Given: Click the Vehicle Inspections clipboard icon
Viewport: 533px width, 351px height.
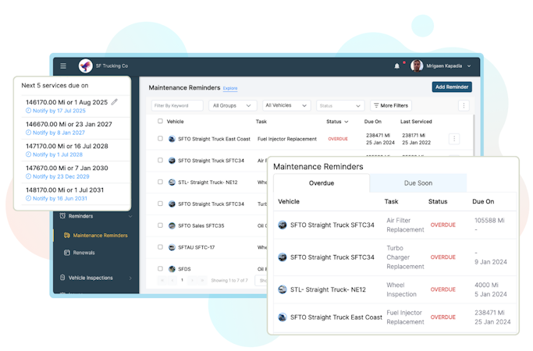Looking at the screenshot, I should 62,278.
